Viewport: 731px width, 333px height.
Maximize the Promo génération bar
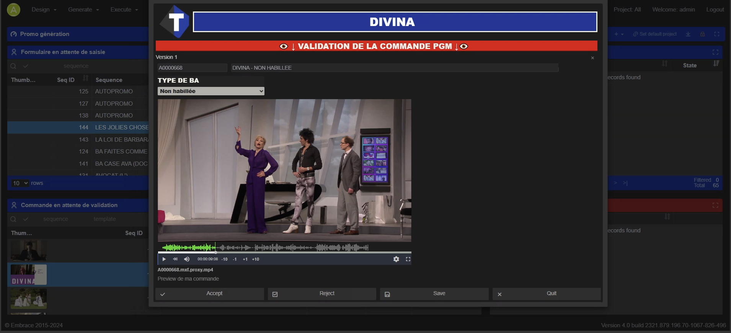pyautogui.click(x=716, y=34)
